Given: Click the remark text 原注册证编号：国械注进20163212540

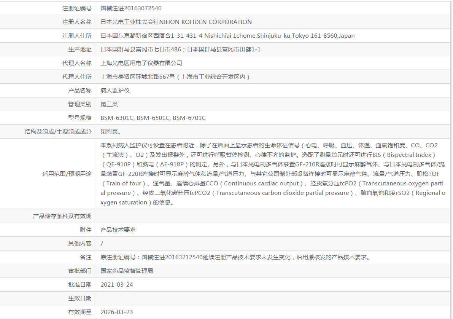Looking at the screenshot, I should (x=151, y=257).
